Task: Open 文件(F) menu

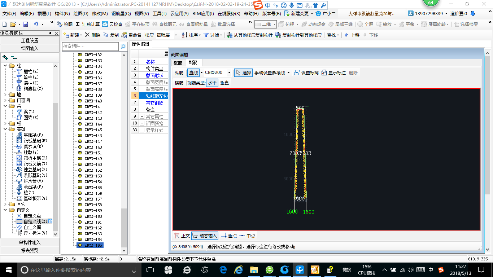Action: tap(9, 14)
